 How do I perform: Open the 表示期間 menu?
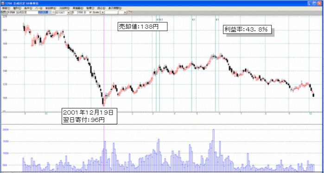[115, 8]
